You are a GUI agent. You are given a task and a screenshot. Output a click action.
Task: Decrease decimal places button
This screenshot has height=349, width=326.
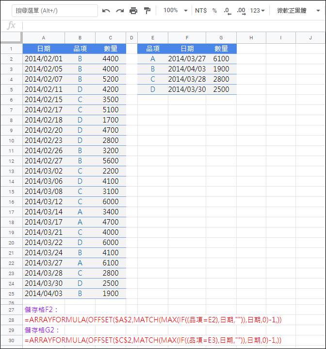[227, 11]
